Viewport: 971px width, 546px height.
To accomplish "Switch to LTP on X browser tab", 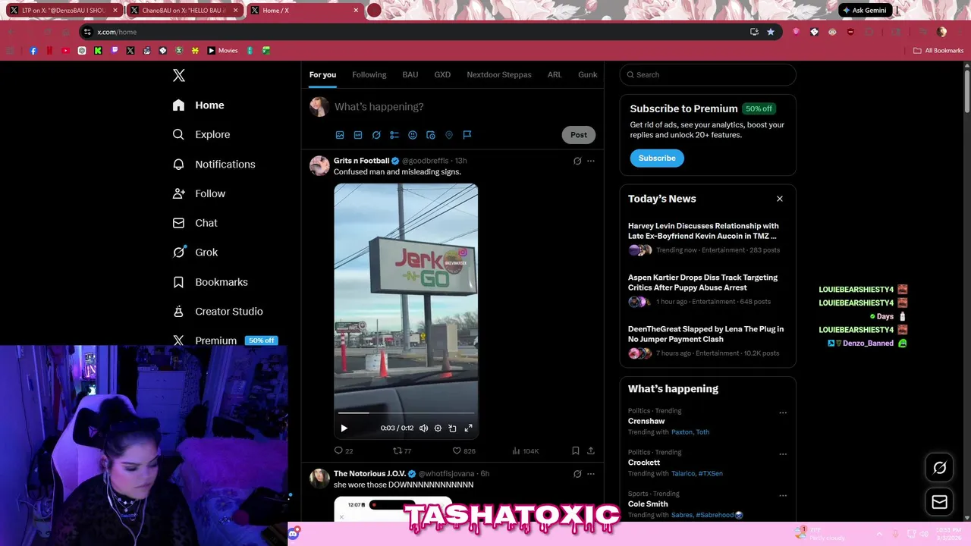I will pos(65,11).
